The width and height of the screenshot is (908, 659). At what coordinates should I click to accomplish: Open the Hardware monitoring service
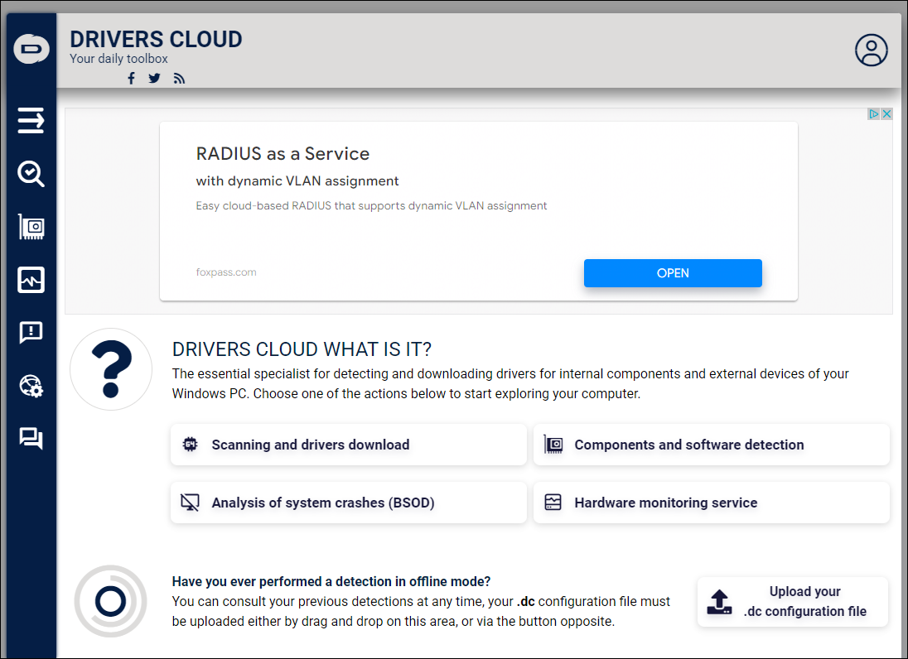pos(711,503)
